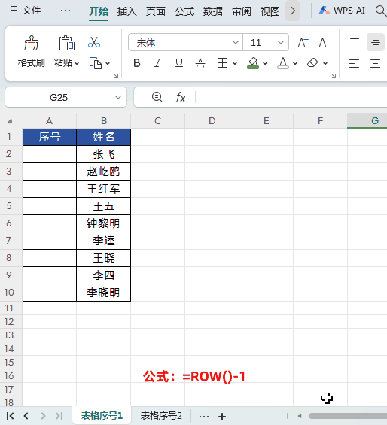Viewport: 387px width, 425px height.
Task: Switch to the 开始 ribbon tab
Action: [x=99, y=11]
